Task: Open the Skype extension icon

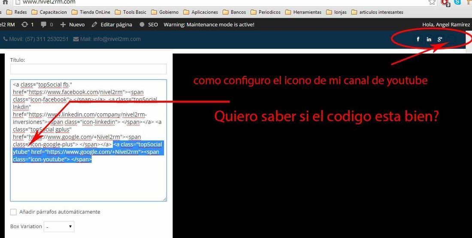Action: [457, 2]
